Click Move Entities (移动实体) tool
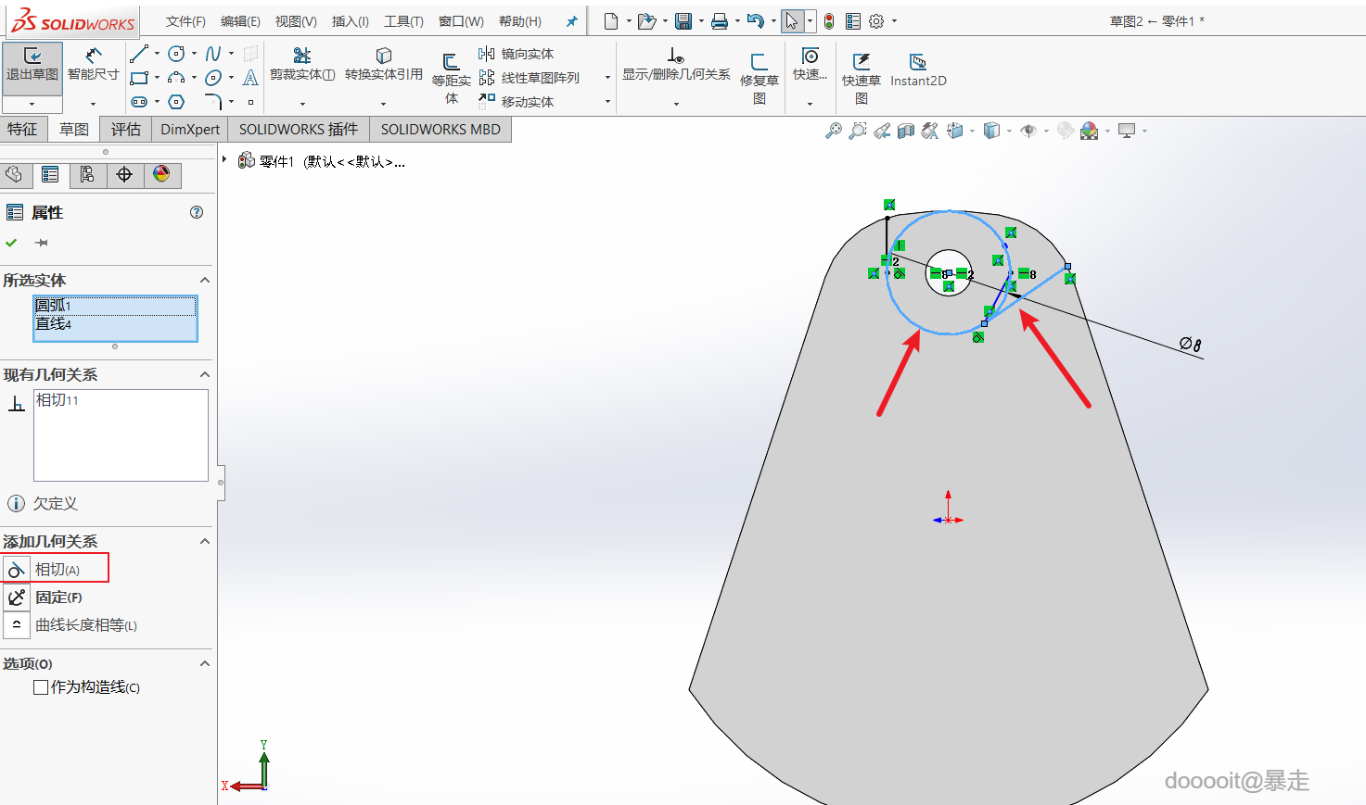This screenshot has width=1366, height=805. tap(517, 102)
